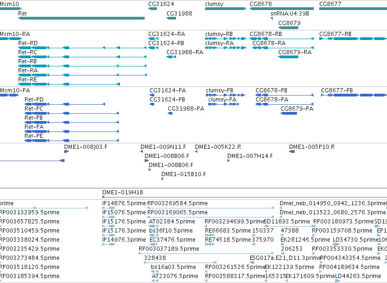
Task: Select transcript clumsy-RB
Action: (x=226, y=39)
